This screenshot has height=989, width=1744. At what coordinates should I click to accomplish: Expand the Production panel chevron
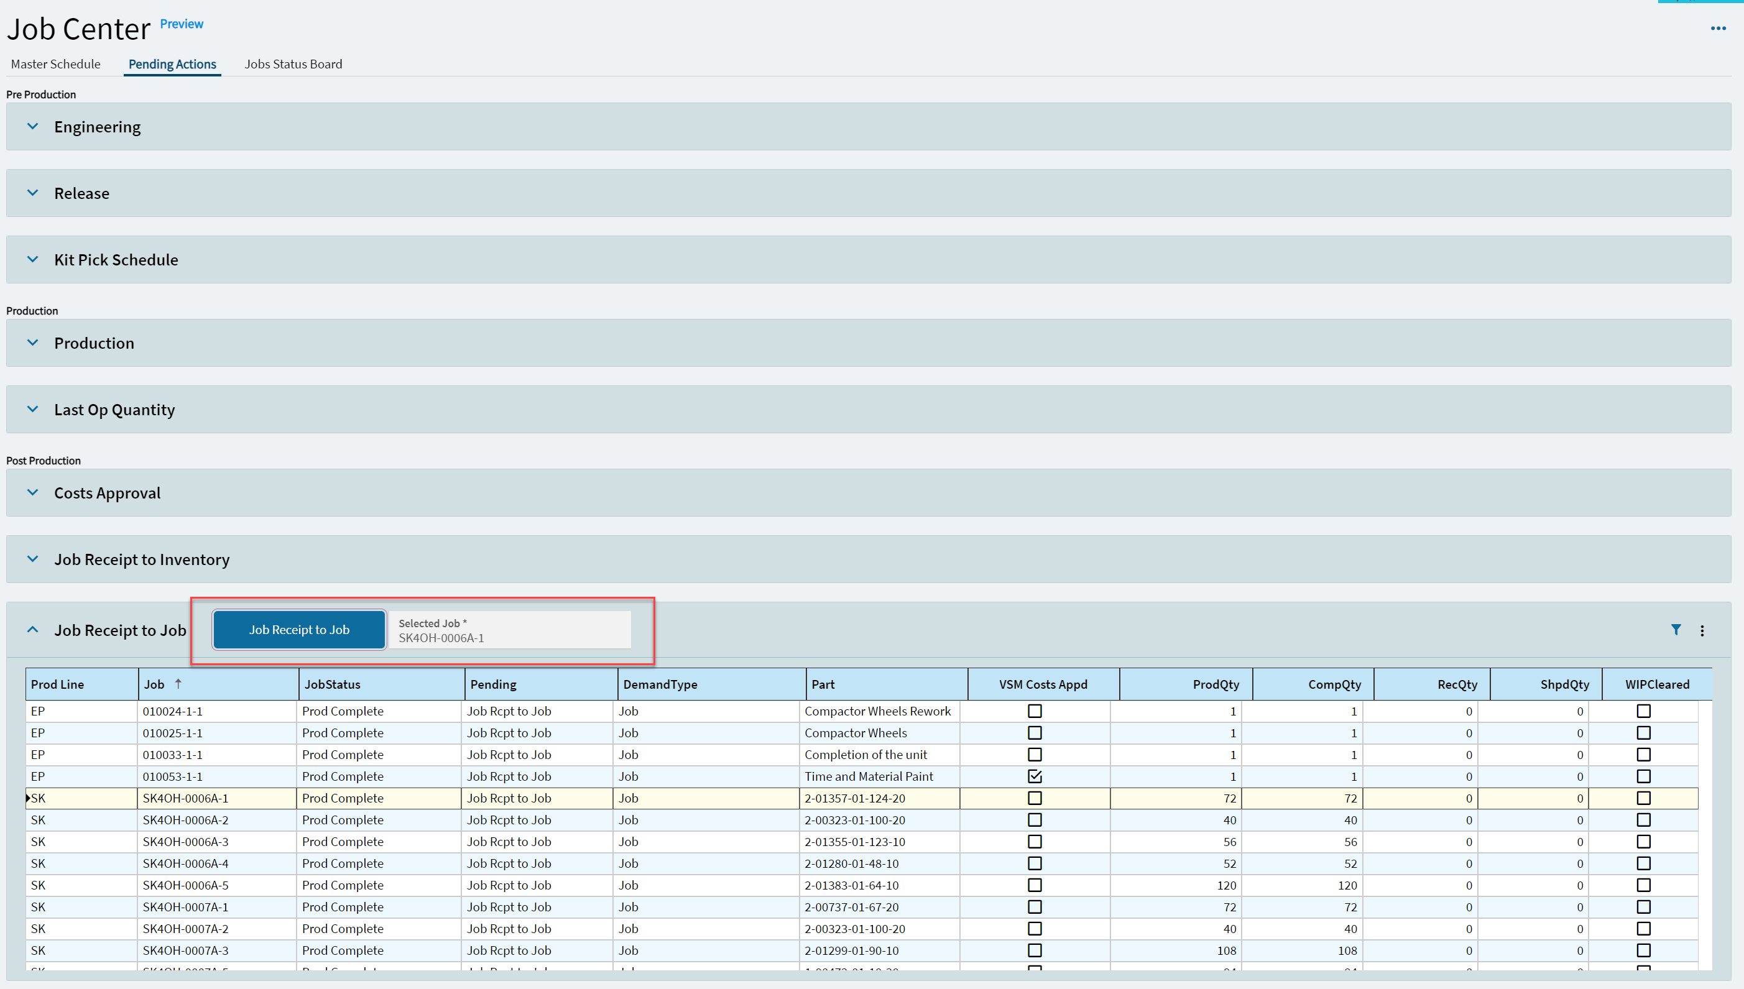(32, 343)
